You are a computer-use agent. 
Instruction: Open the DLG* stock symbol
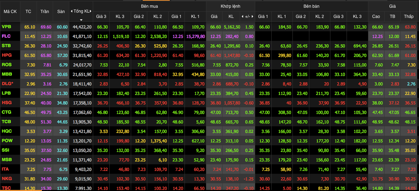tap(7, 84)
